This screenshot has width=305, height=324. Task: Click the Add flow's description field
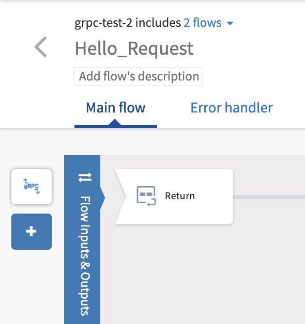tap(138, 76)
